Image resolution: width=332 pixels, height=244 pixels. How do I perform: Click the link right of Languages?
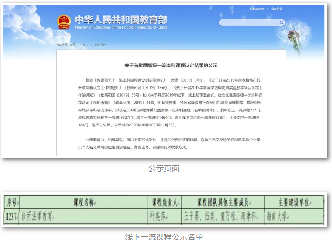coord(276,9)
